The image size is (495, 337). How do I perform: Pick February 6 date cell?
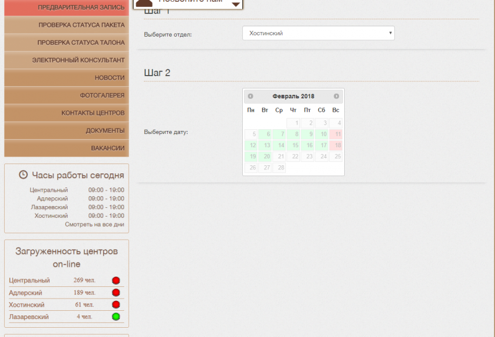(266, 134)
